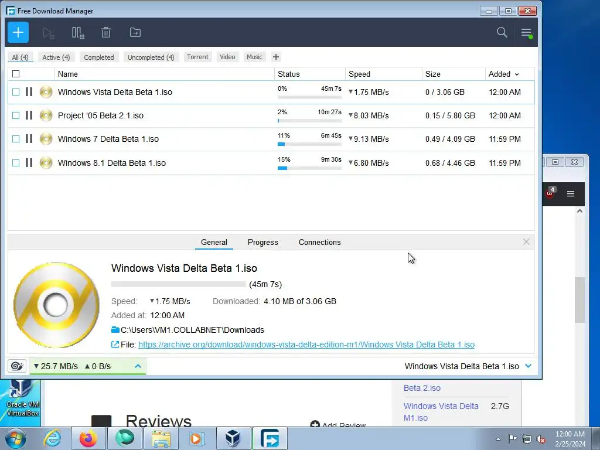Screen dimensions: 600x450
Task: Click the Windows 8.1 row progress bar
Action: [x=309, y=168]
